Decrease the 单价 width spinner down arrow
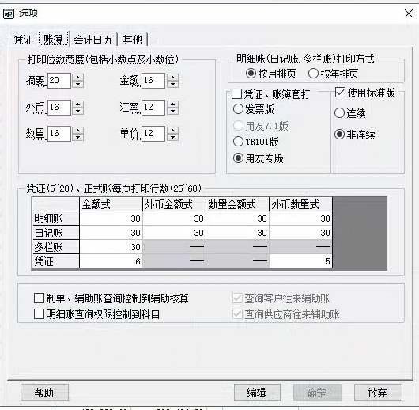The height and width of the screenshot is (410, 419). point(172,137)
